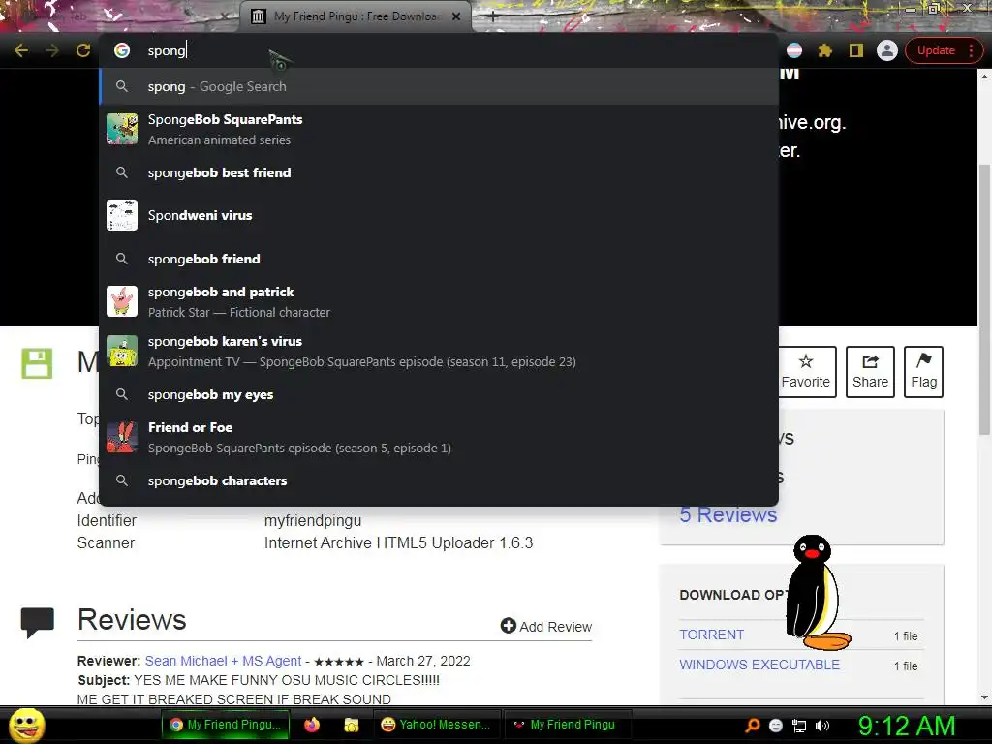Click the striped flag extension icon
Viewport: 992px width, 744px height.
[794, 50]
